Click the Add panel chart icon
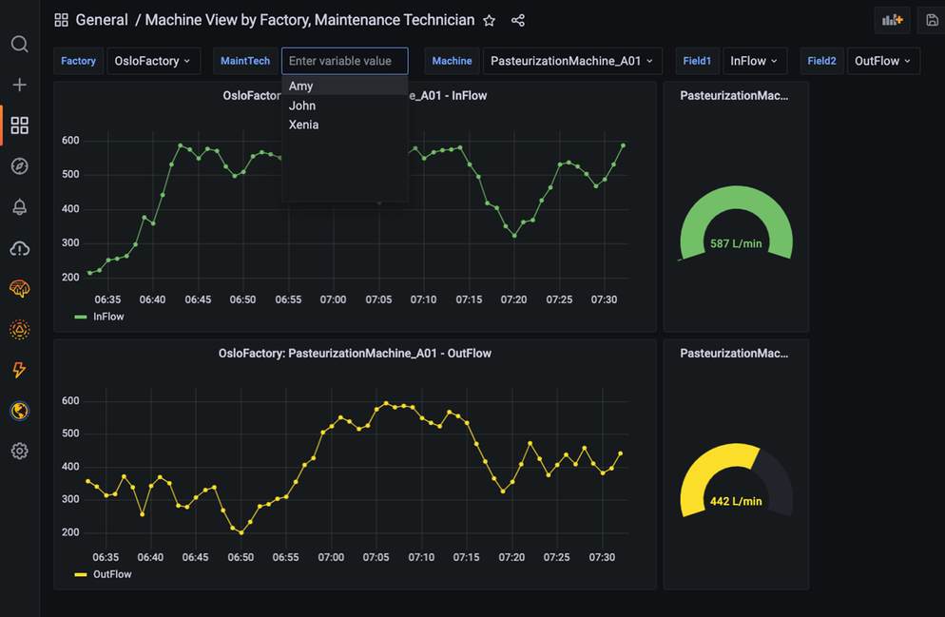 pyautogui.click(x=892, y=21)
